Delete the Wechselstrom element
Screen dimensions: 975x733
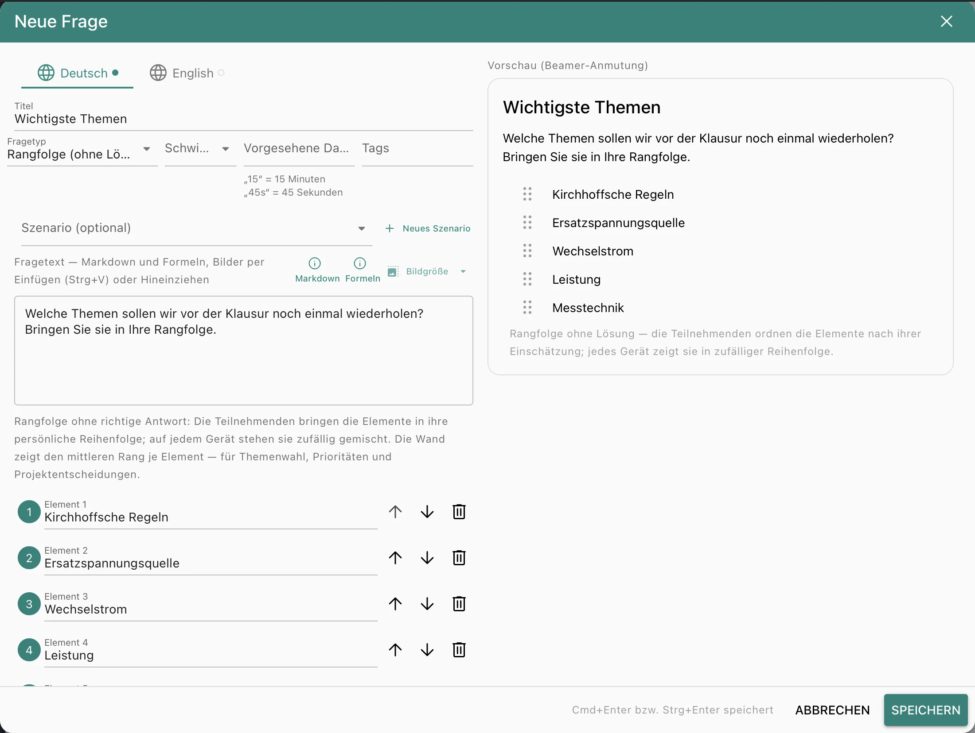459,604
